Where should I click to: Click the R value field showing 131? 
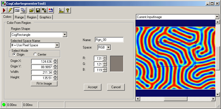(98, 58)
